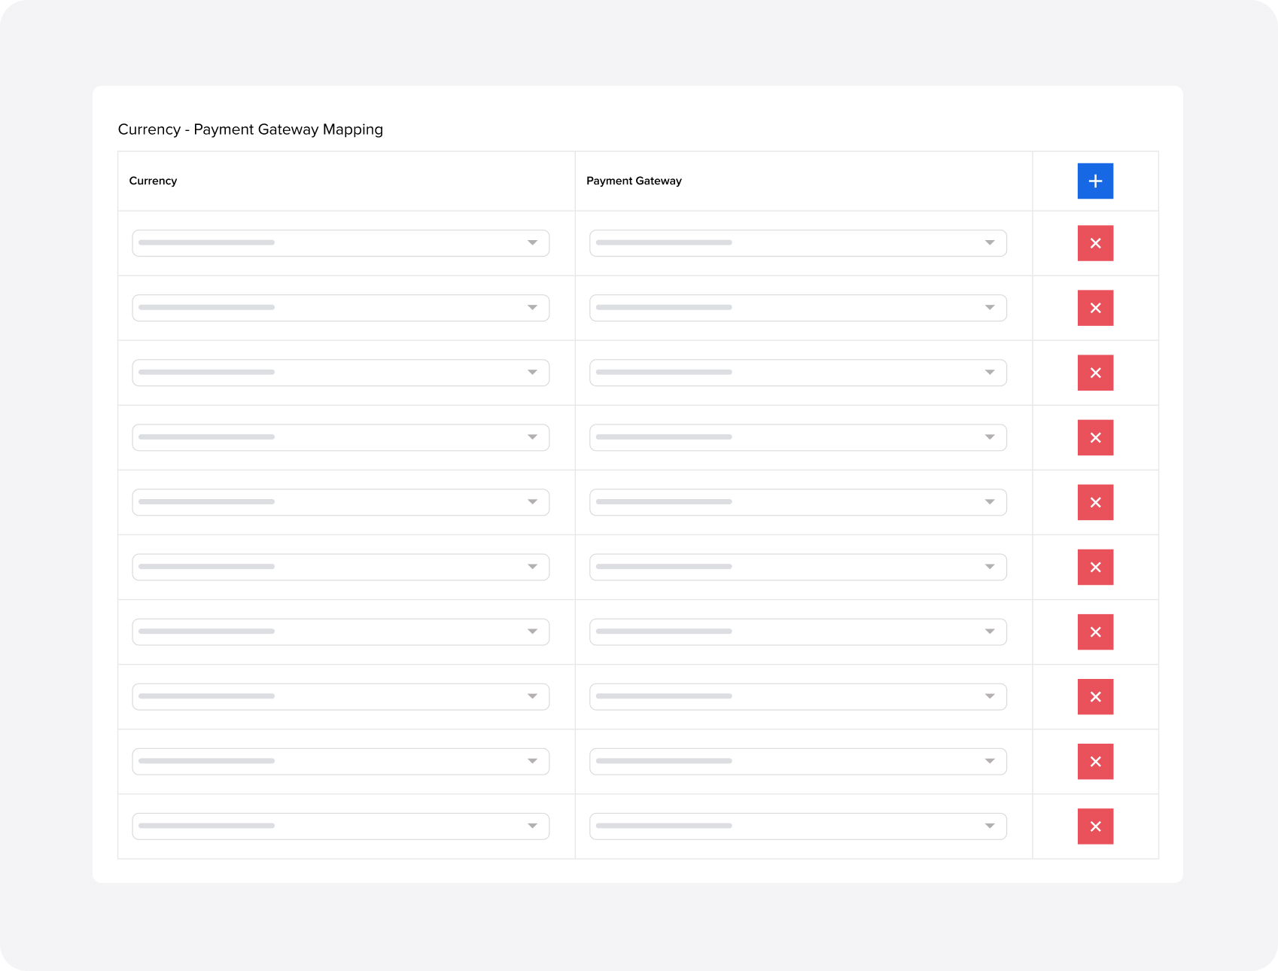Select the Currency dropdown in fourth row
This screenshot has width=1278, height=971.
click(x=341, y=437)
